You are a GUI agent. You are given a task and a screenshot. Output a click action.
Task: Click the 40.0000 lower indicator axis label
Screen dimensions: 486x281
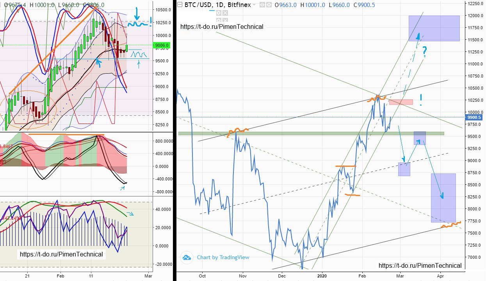coord(162,209)
